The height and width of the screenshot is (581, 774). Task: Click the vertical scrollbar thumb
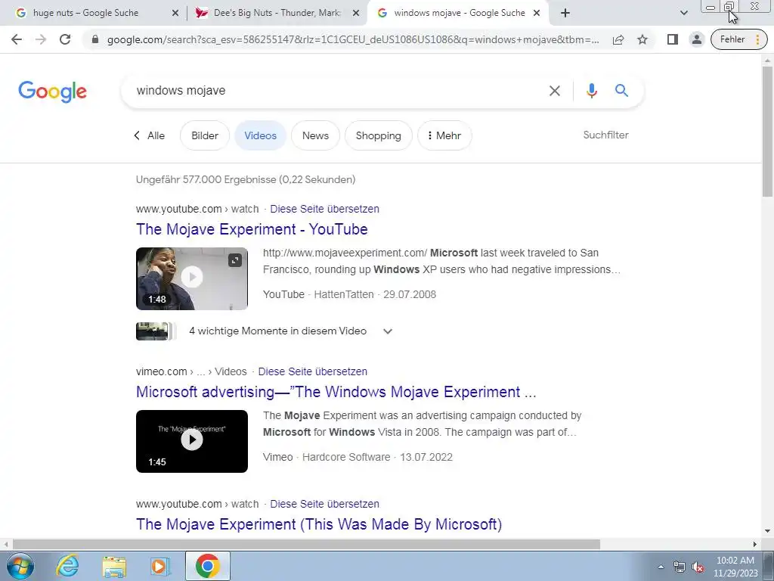coord(768,131)
